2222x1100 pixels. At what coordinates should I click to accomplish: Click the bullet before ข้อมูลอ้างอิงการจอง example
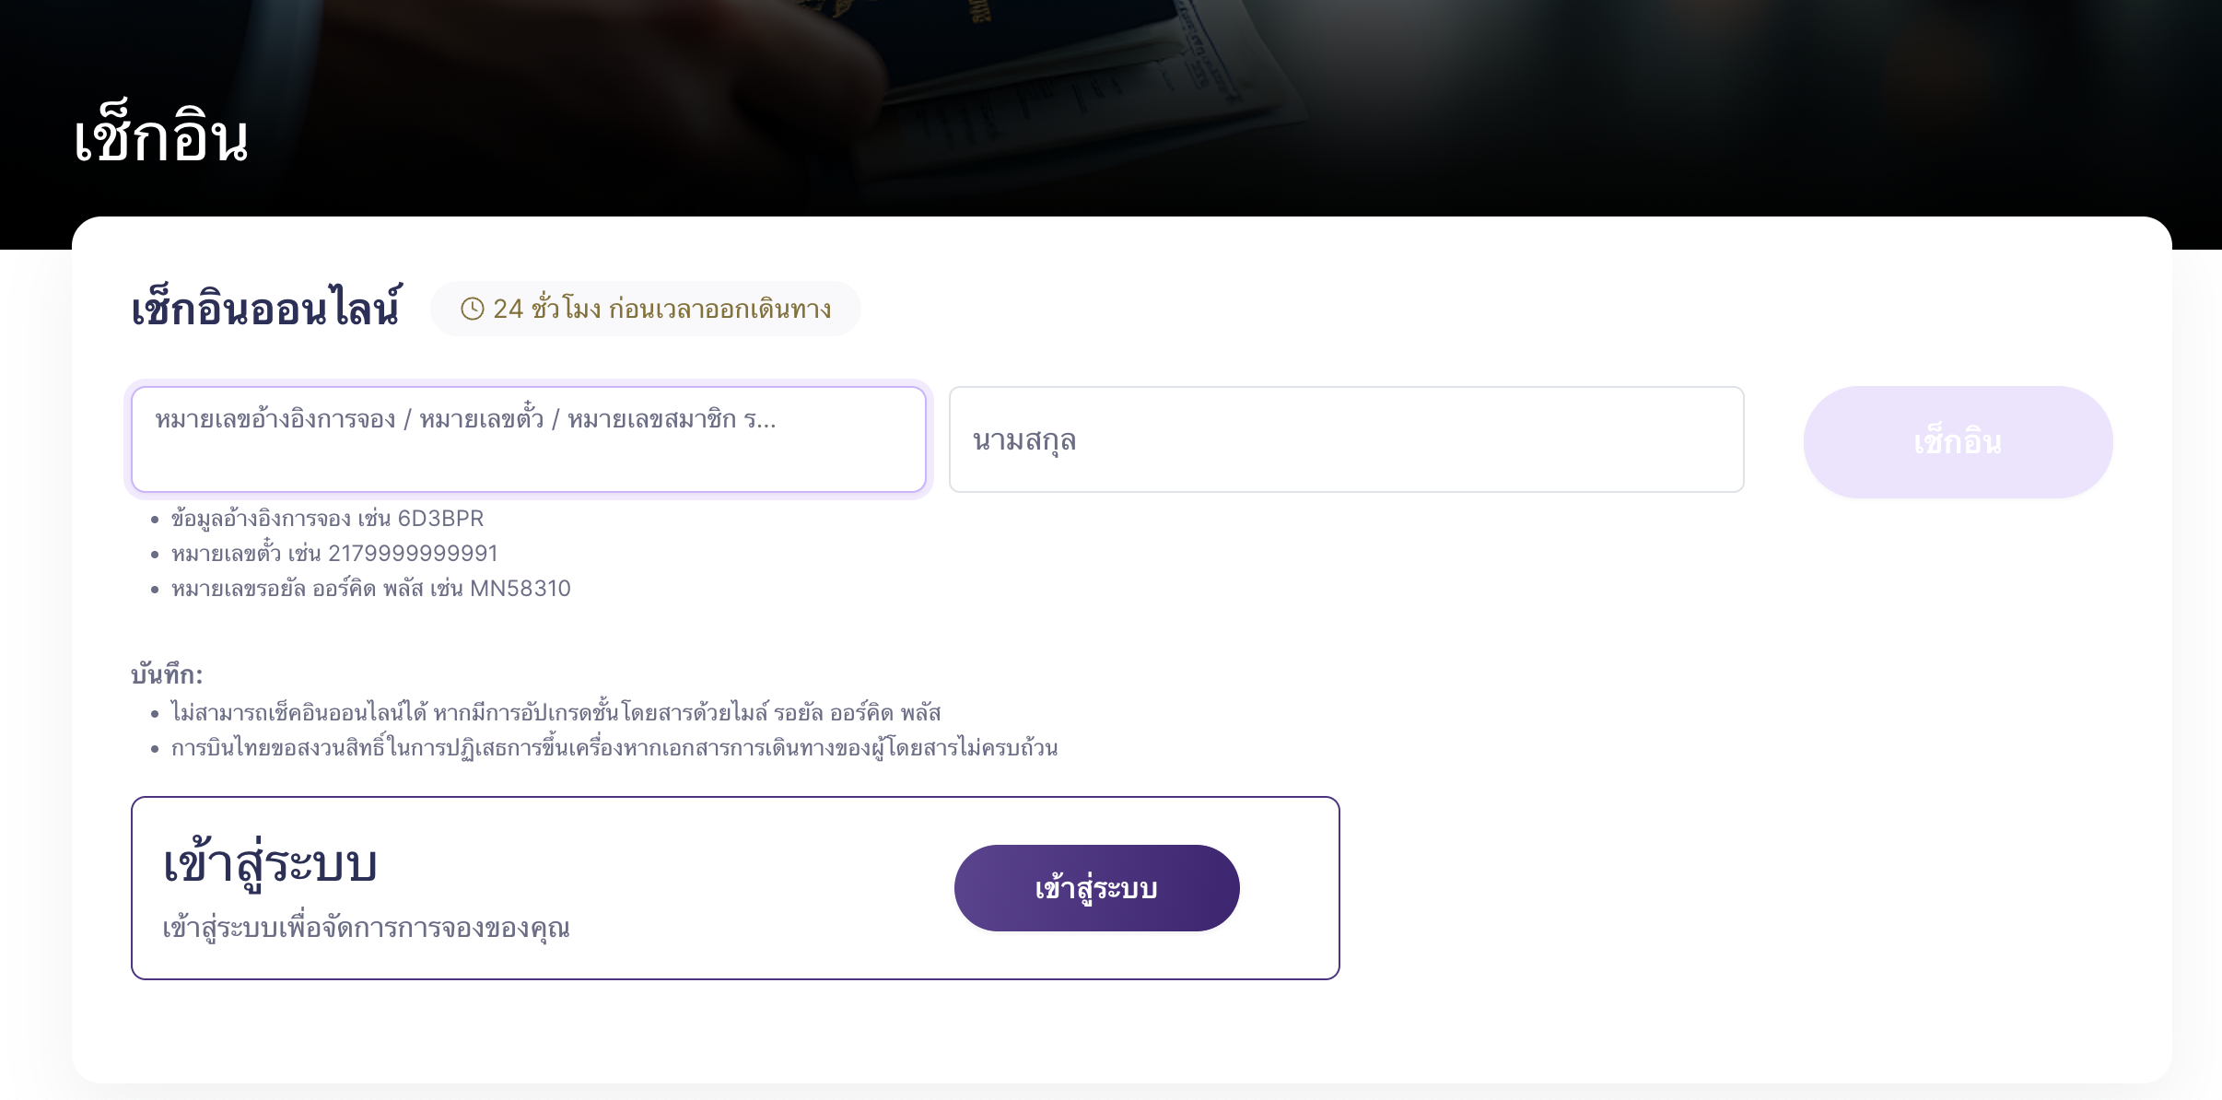(155, 521)
